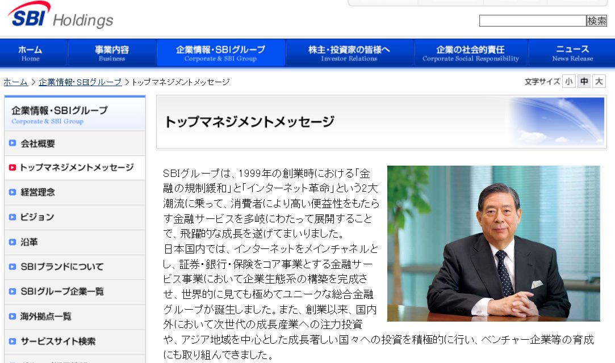Set font size to 大
This screenshot has width=615, height=363.
click(599, 82)
